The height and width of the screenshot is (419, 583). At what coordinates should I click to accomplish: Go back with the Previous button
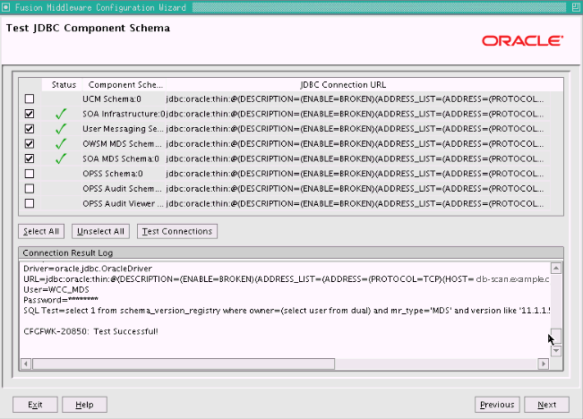click(497, 405)
